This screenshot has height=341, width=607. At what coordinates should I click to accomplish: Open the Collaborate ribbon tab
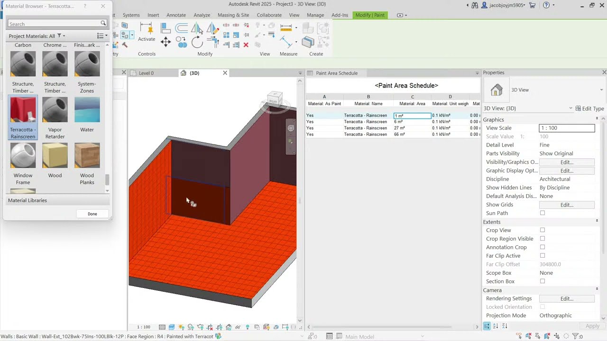(269, 15)
